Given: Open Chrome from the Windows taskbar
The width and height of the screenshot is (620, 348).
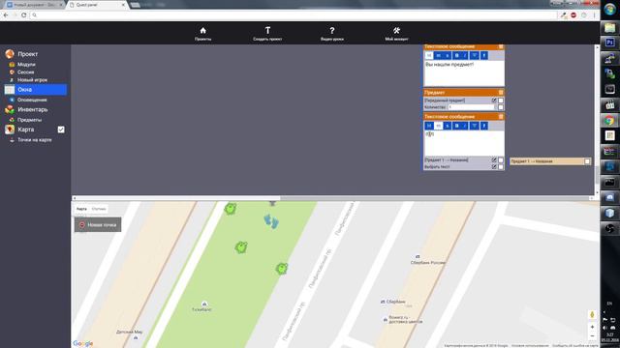Looking at the screenshot, I should [x=609, y=120].
